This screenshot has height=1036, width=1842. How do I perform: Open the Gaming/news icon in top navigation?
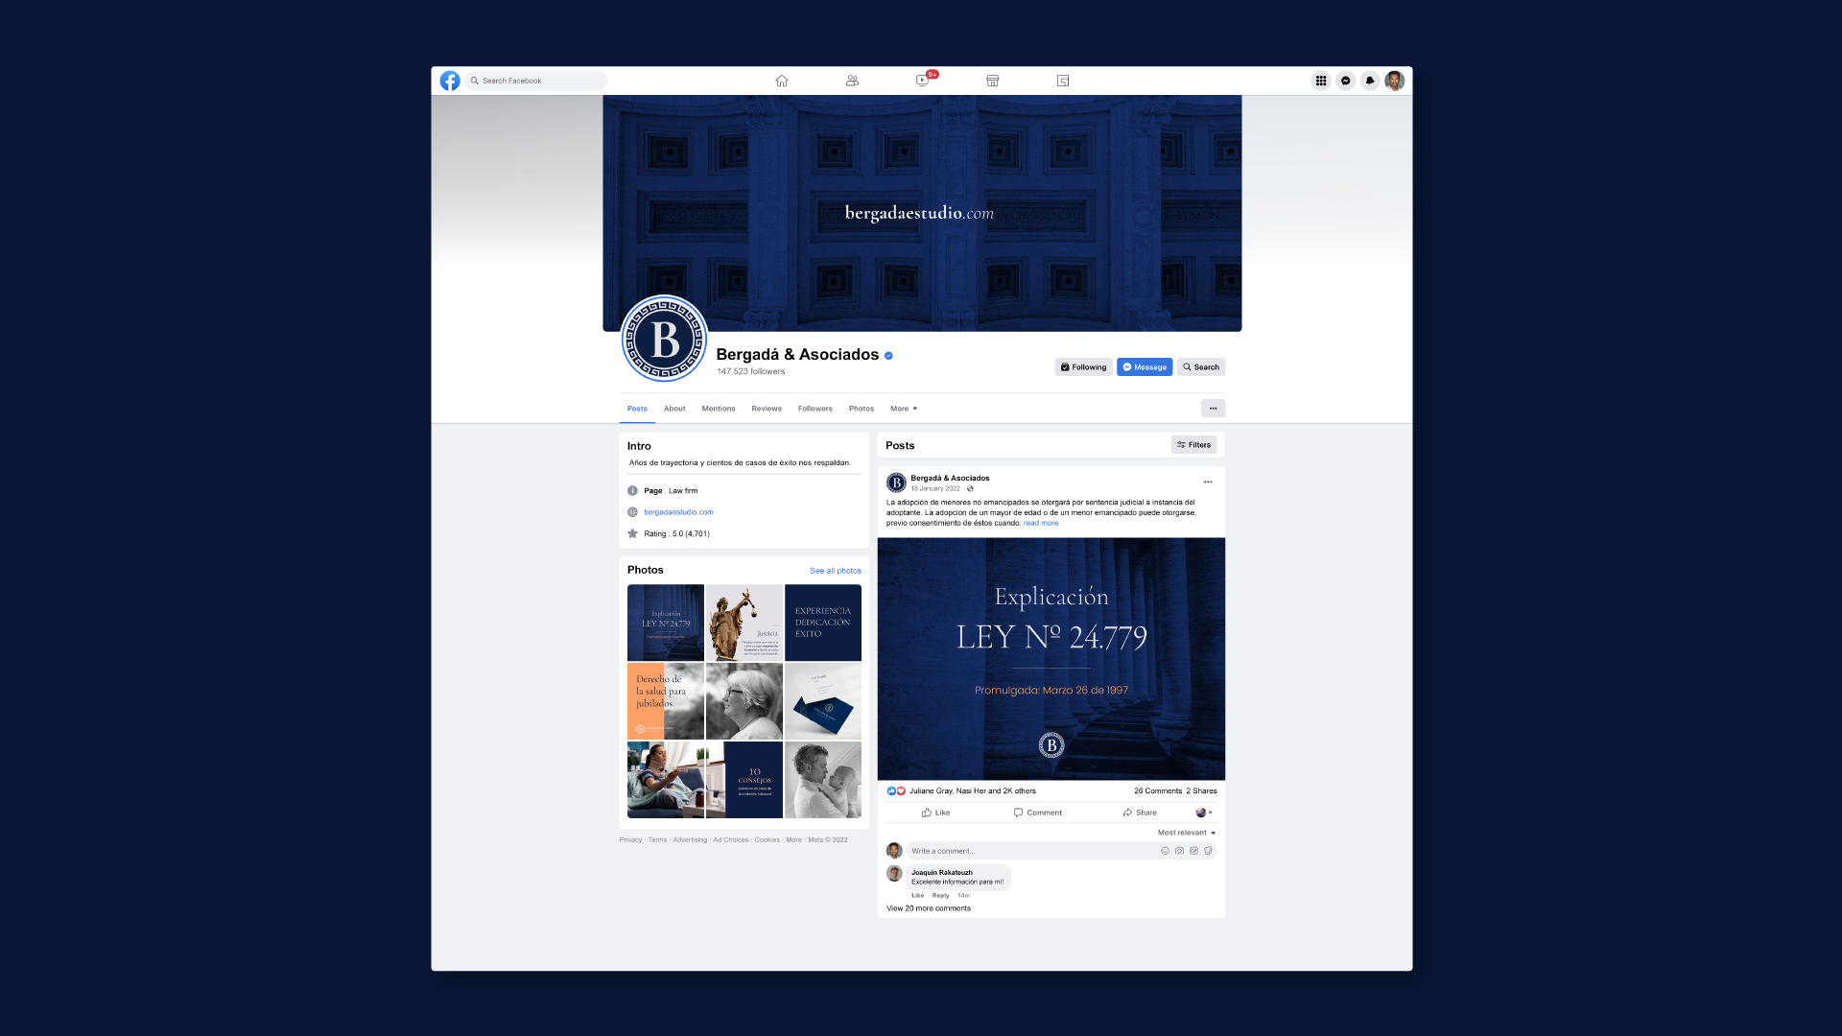(1063, 81)
